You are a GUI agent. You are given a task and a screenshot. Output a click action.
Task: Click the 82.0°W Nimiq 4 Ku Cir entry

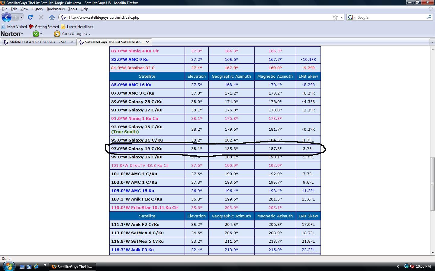[x=135, y=51]
